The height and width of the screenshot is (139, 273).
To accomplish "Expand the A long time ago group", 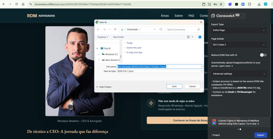I will pos(125,52).
